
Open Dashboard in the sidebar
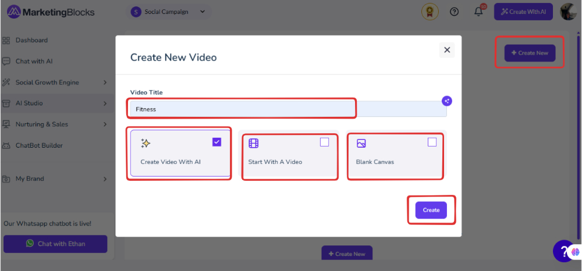55,40
